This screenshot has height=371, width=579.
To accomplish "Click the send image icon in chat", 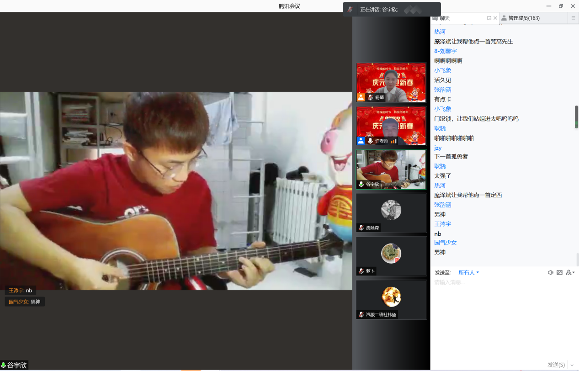I will (x=559, y=273).
